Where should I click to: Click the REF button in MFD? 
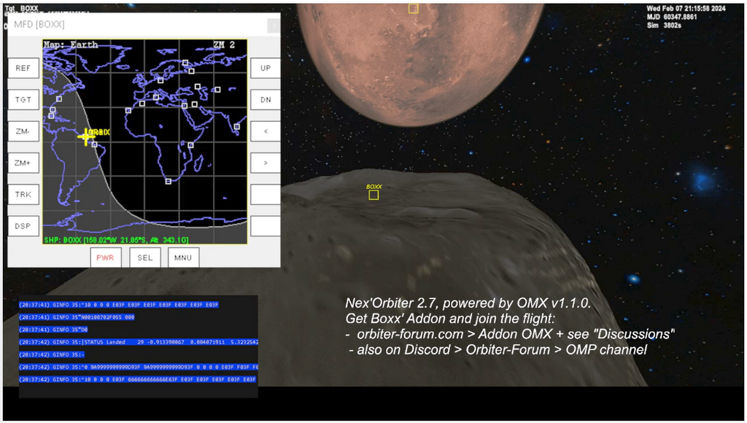(23, 68)
